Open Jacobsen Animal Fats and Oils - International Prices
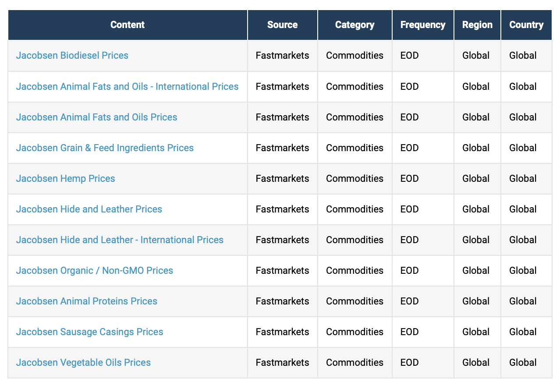The image size is (560, 389). (127, 86)
